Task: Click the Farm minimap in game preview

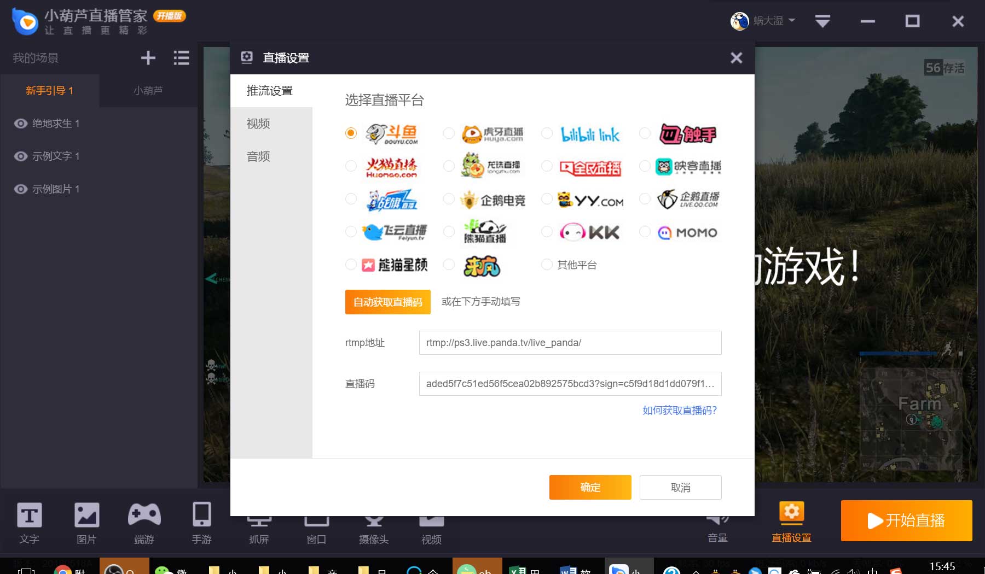Action: tap(911, 418)
